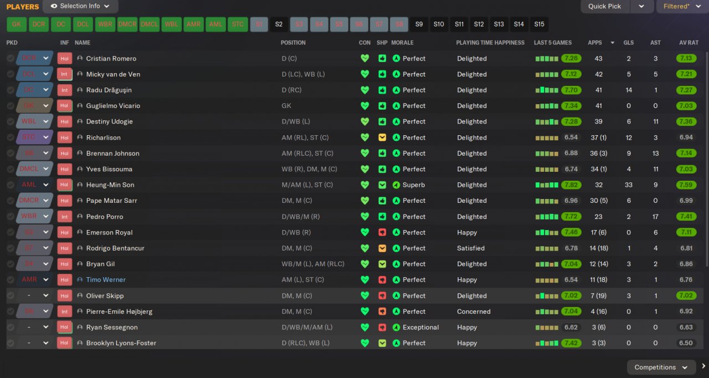The image size is (709, 378).
Task: Open the Filtered dropdown
Action: tap(682, 6)
